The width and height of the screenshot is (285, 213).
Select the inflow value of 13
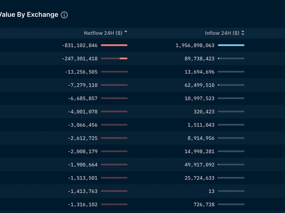point(212,191)
